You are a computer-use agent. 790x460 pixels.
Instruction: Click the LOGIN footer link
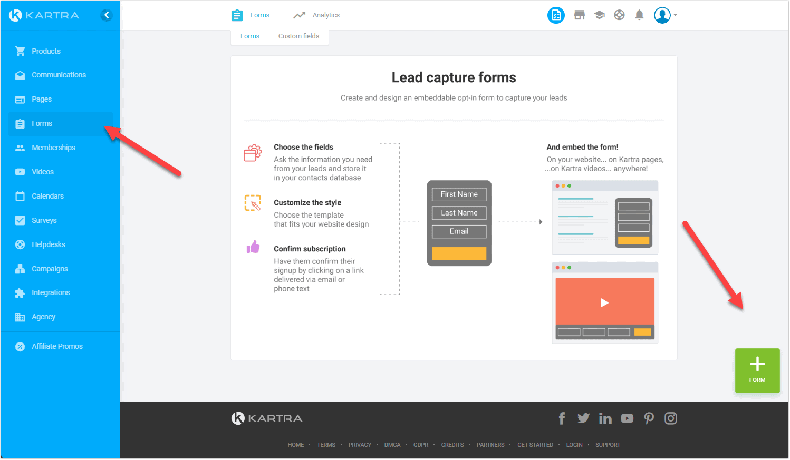[574, 445]
